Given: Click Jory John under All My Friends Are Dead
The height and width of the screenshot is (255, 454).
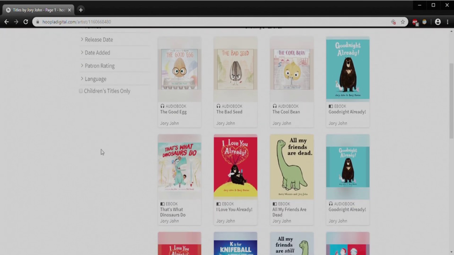Looking at the screenshot, I should click(282, 221).
